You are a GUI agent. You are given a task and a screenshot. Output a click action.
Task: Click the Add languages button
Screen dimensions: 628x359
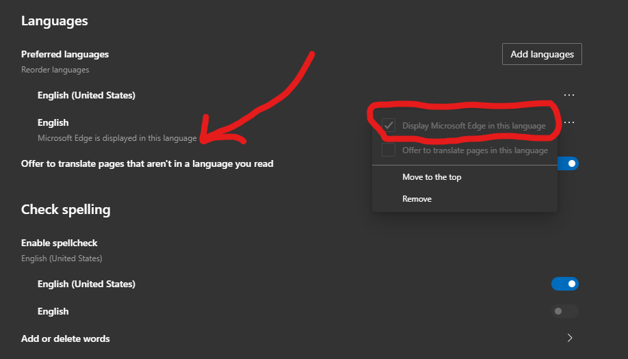pos(542,54)
